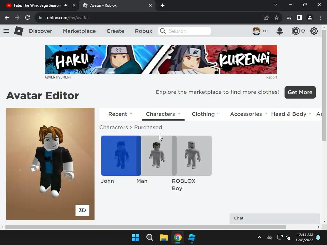
Task: Click the vertical page scrollbar
Action: click(x=324, y=85)
